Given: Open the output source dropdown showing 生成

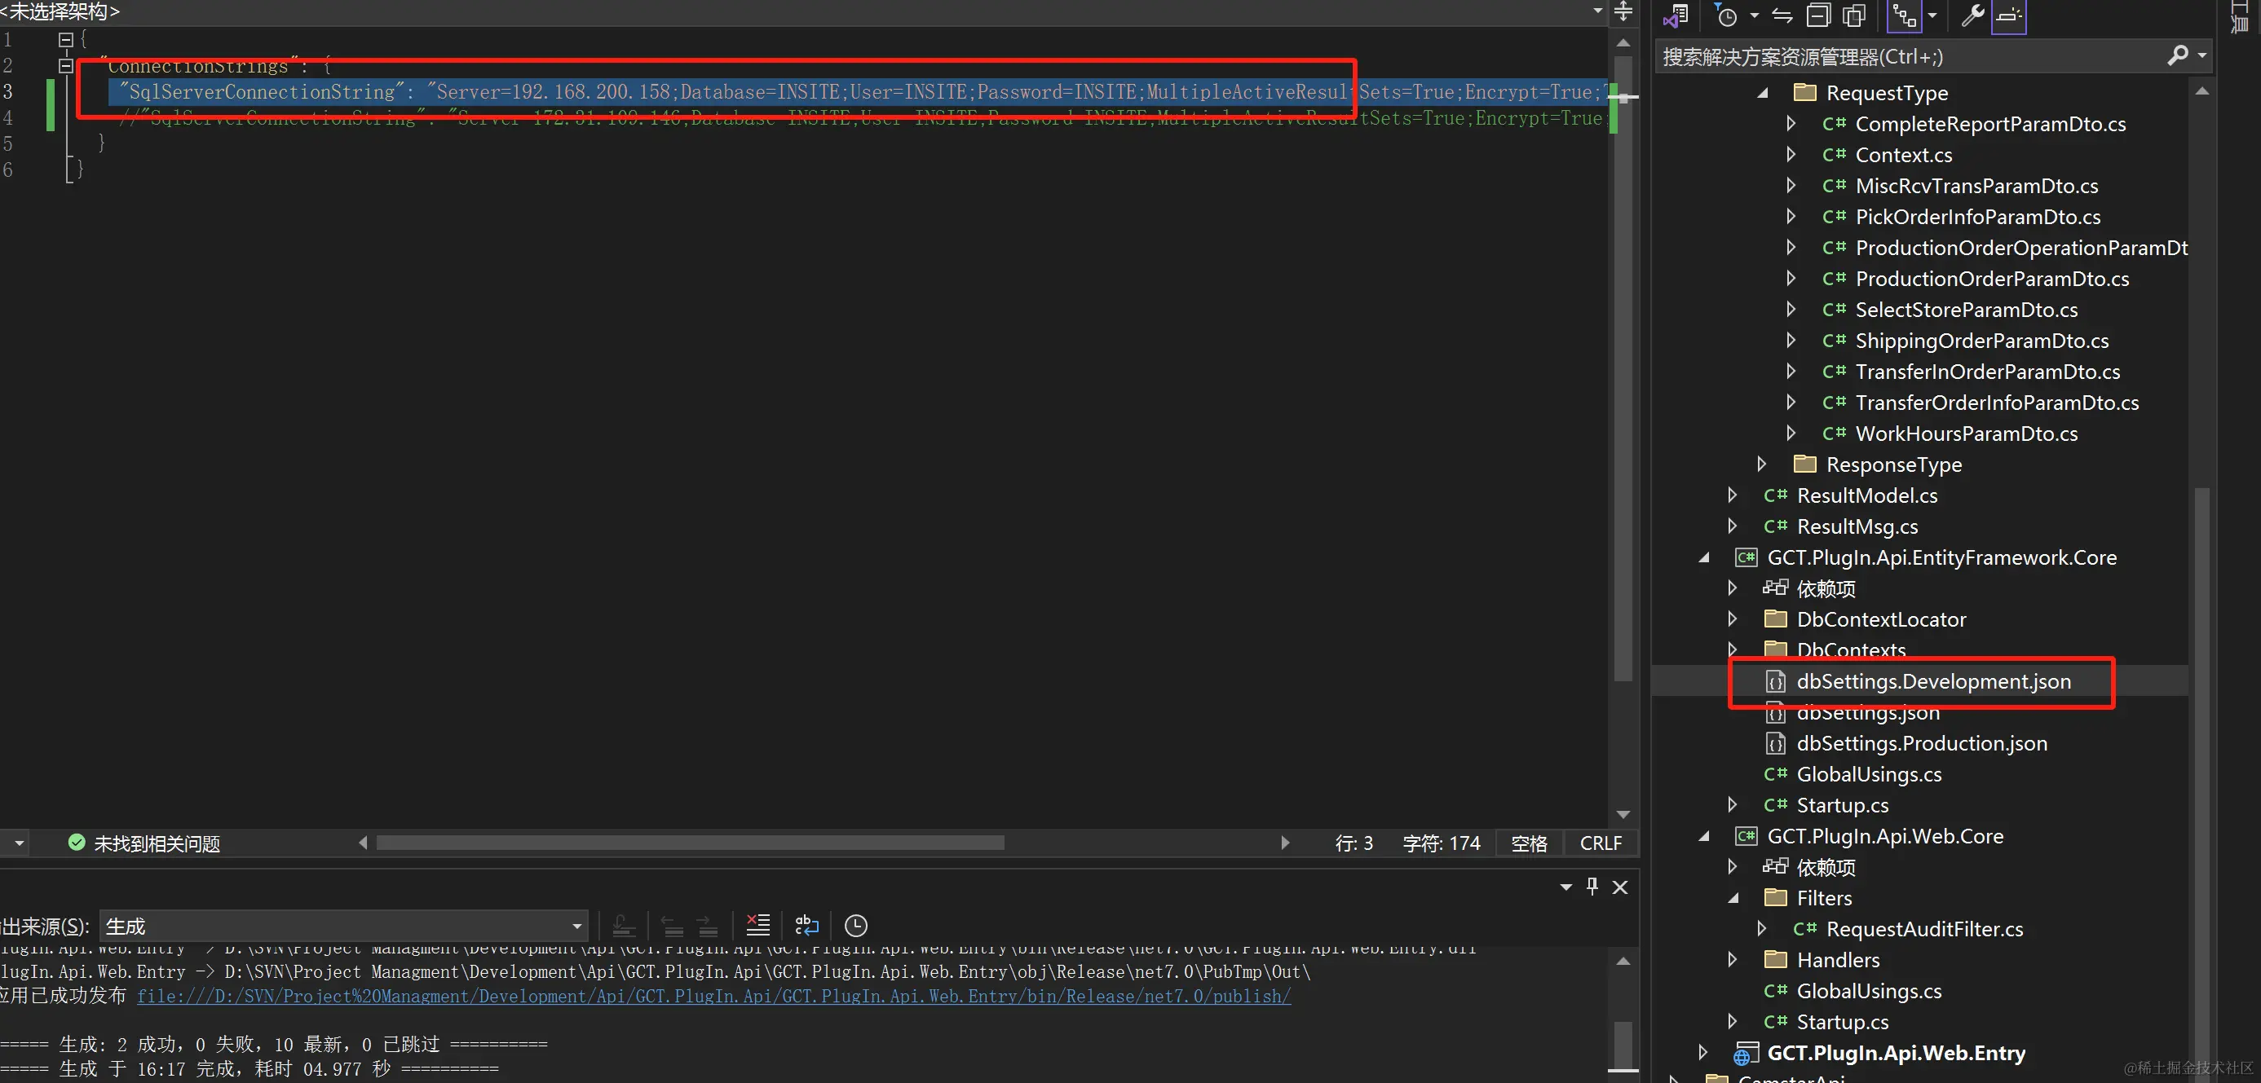Looking at the screenshot, I should point(343,926).
